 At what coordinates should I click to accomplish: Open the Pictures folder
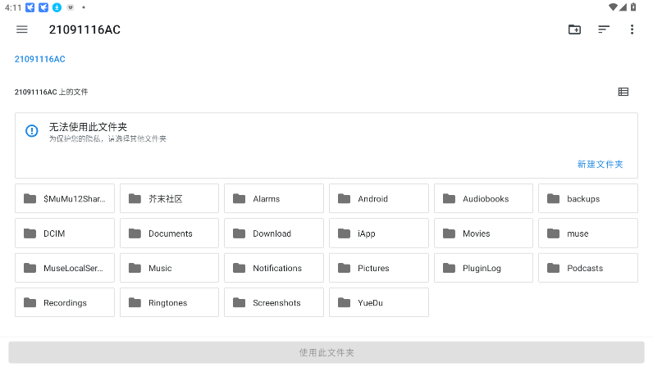[378, 268]
